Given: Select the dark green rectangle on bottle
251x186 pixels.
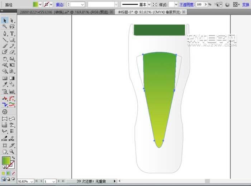Looking at the screenshot, I should 159,30.
